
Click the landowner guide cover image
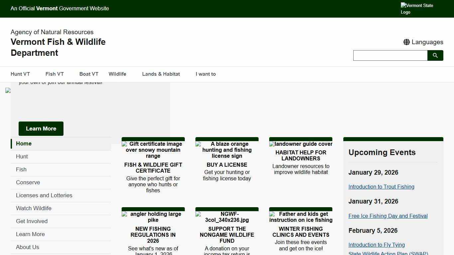(301, 144)
